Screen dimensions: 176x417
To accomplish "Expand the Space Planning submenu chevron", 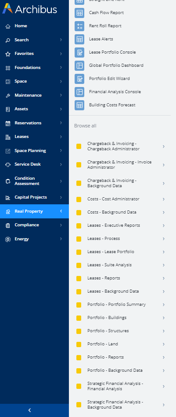I will (x=61, y=151).
